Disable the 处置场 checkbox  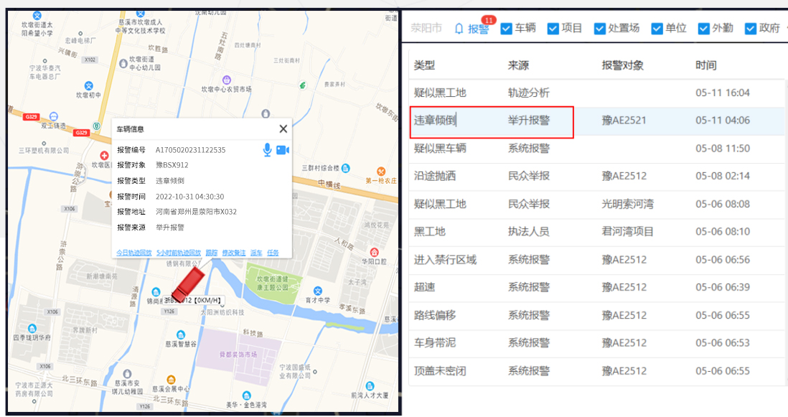(599, 29)
